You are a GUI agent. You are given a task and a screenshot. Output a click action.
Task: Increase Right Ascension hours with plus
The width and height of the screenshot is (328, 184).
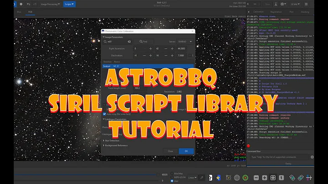click(150, 49)
